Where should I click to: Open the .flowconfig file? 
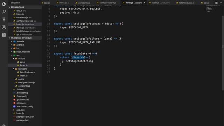click(x=25, y=96)
